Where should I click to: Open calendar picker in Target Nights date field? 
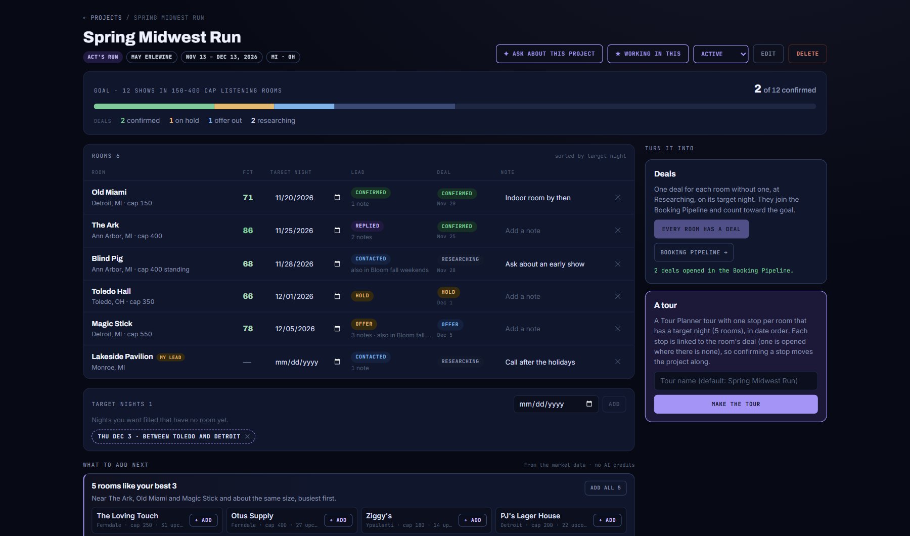click(589, 404)
